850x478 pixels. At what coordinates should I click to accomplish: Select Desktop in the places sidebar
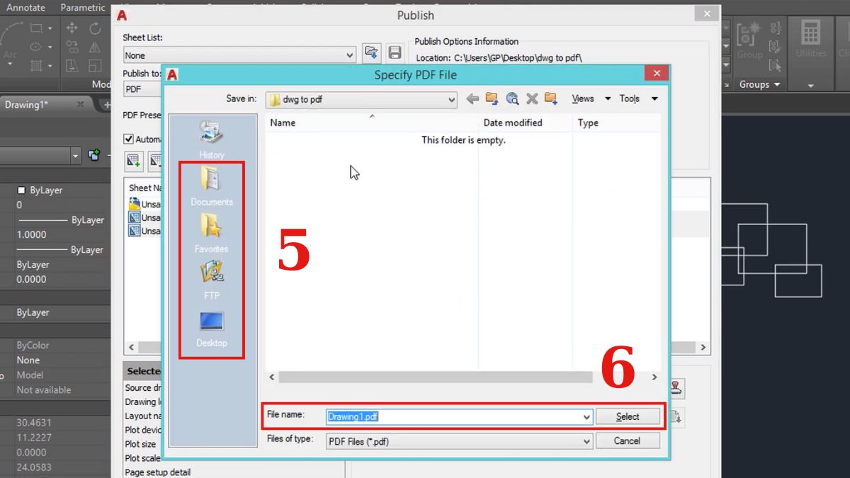click(210, 329)
